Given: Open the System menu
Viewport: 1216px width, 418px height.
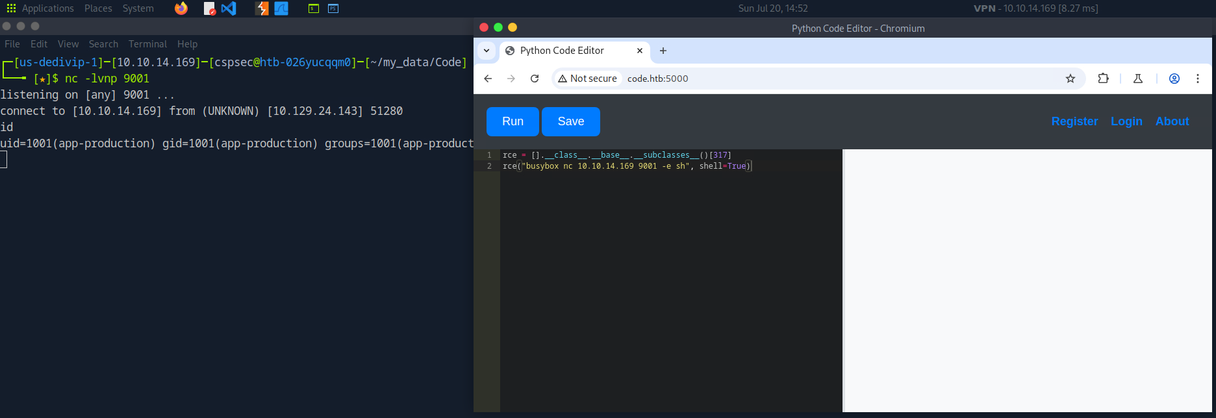Looking at the screenshot, I should coord(138,8).
